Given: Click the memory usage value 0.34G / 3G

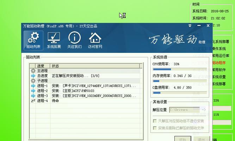Looking at the screenshot, I should tap(183, 76).
